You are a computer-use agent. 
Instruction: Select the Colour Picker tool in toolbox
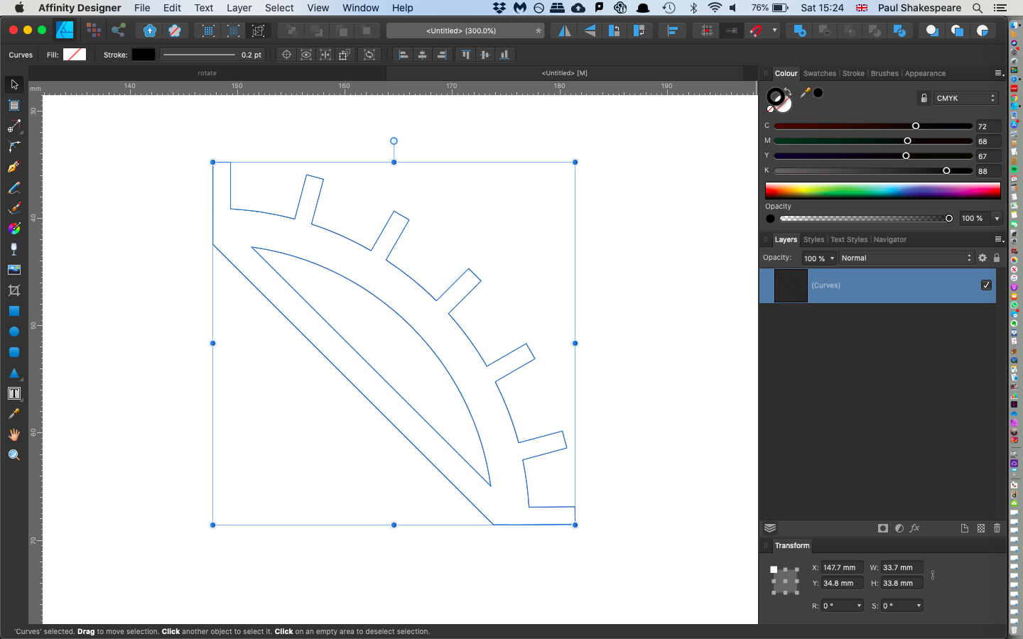(x=14, y=414)
